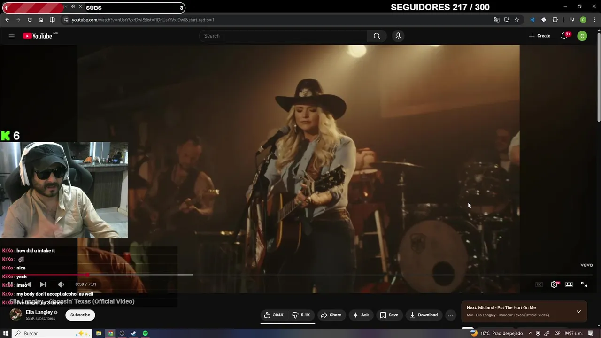
Task: Open YouTube notifications bell
Action: (x=564, y=36)
